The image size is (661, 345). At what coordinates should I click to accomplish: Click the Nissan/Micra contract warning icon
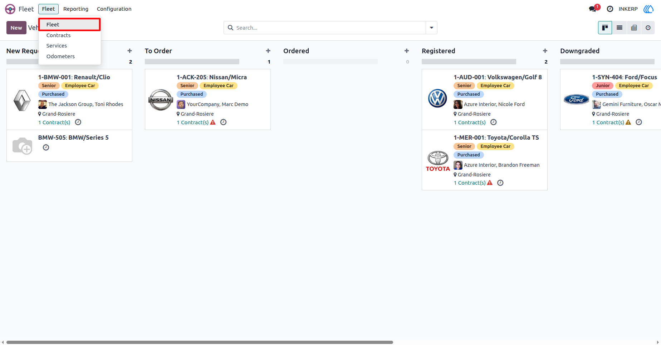click(x=213, y=122)
